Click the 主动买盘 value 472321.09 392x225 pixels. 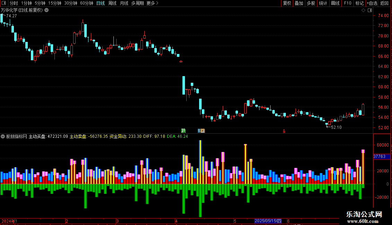click(x=58, y=136)
